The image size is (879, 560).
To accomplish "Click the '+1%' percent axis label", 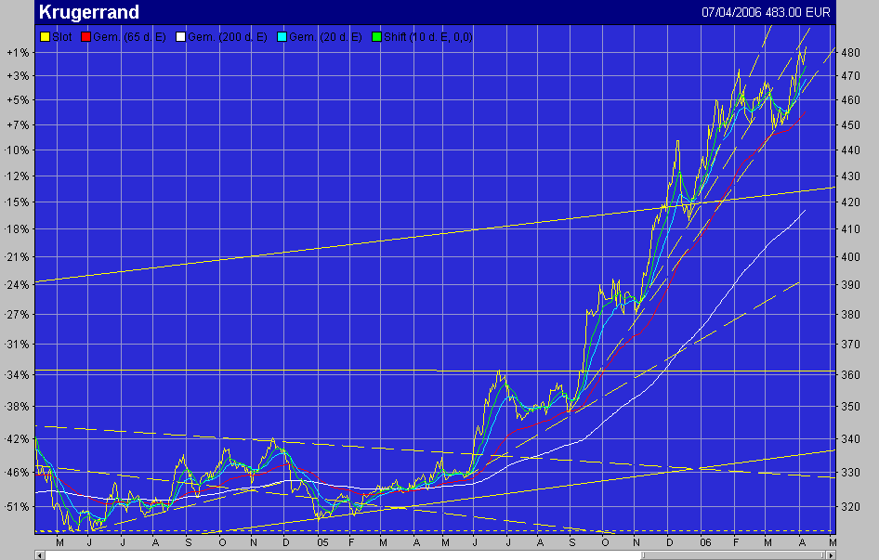I will pos(18,53).
